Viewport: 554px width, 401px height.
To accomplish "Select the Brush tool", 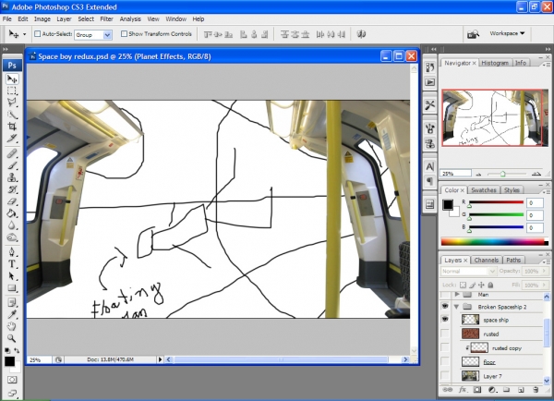I will pos(12,165).
